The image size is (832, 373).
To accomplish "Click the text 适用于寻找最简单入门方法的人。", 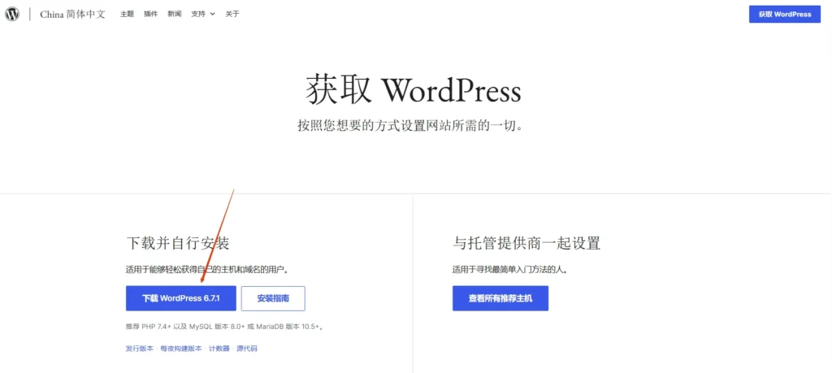I will [510, 270].
